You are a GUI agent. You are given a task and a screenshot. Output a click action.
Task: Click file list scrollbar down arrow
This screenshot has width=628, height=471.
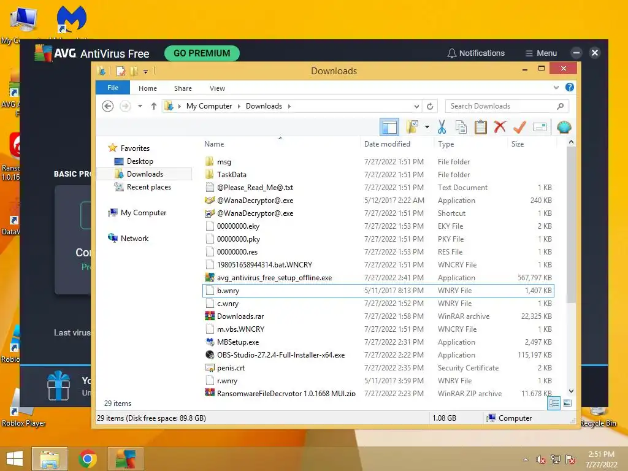coord(571,391)
